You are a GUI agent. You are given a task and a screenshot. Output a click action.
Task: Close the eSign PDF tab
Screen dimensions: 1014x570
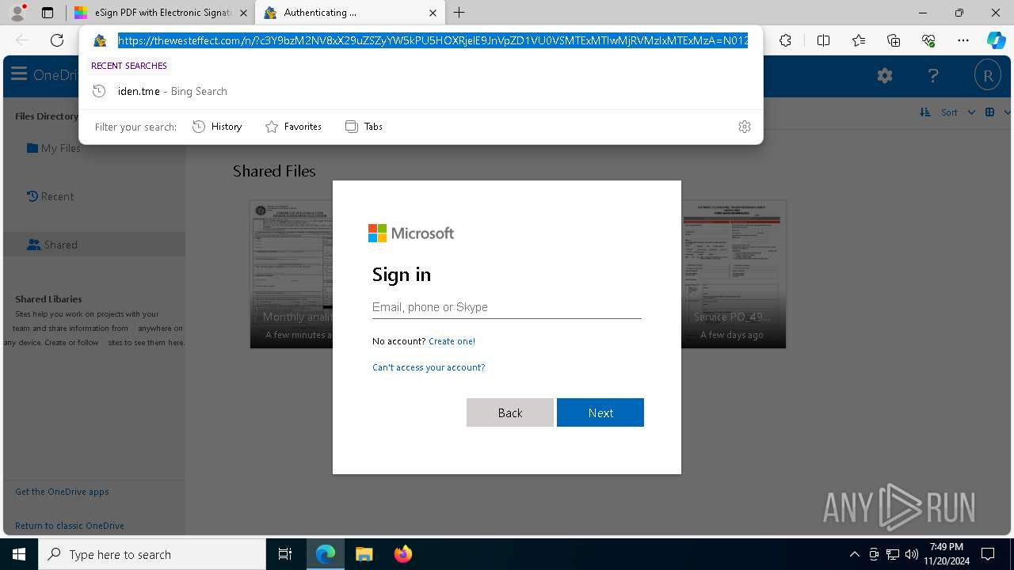pos(243,13)
